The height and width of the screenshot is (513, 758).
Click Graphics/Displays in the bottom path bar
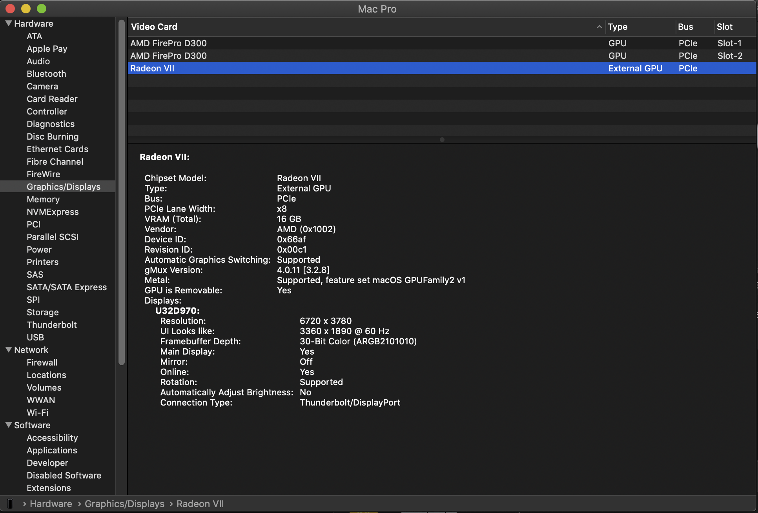(124, 504)
